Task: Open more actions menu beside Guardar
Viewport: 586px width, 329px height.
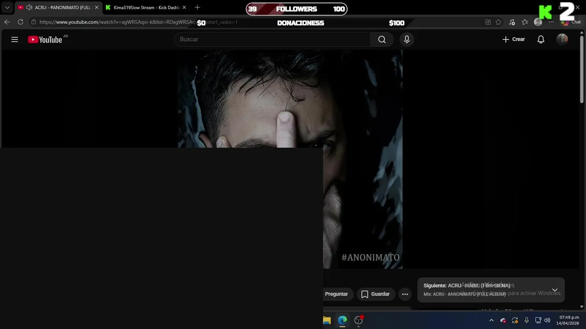Action: tap(405, 294)
